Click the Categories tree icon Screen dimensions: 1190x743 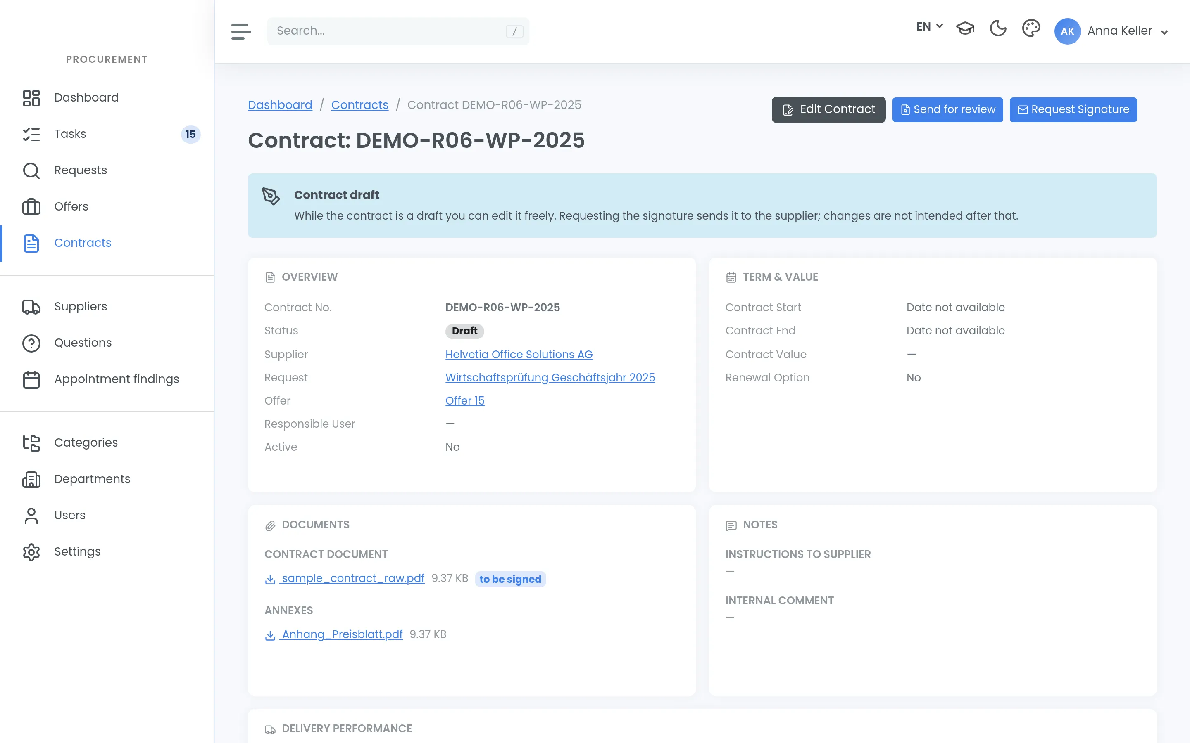coord(31,443)
